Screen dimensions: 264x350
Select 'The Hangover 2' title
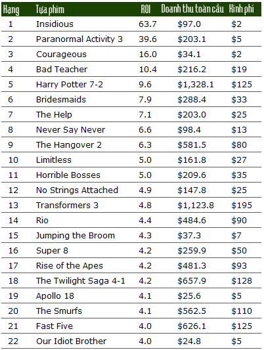click(x=69, y=145)
